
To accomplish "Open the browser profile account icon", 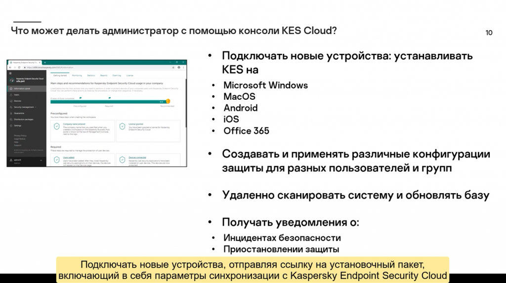I will tap(179, 68).
